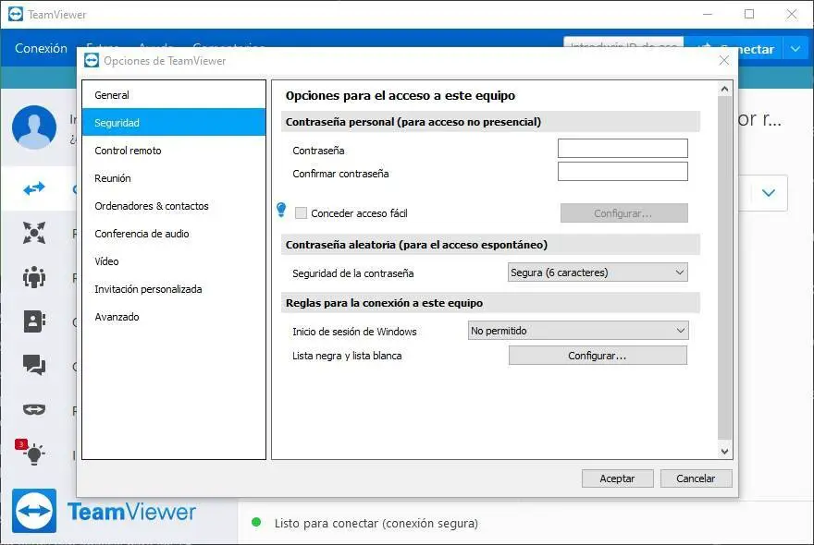
Task: Maximize the TeamViewer main window
Action: [x=749, y=14]
